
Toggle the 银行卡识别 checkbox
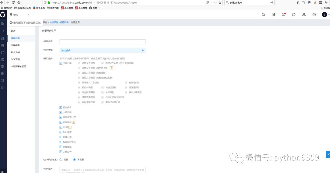point(79,87)
